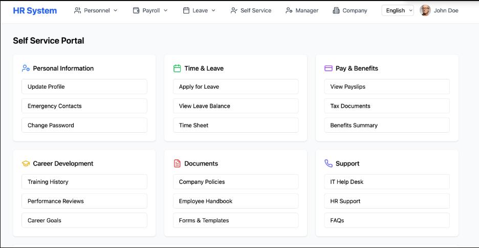
Task: Open View Leave Balance
Action: click(x=236, y=106)
